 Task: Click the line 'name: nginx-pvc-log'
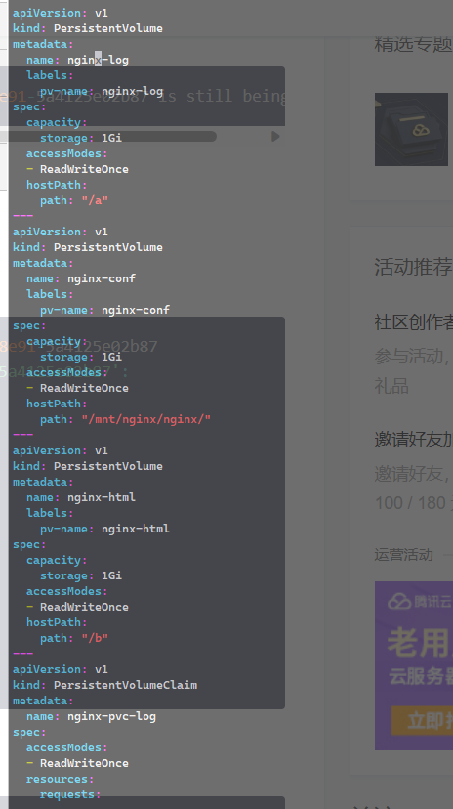click(91, 716)
